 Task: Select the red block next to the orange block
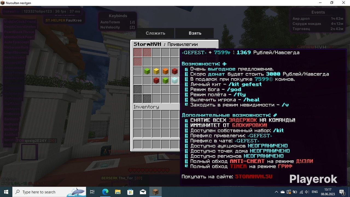175,71
